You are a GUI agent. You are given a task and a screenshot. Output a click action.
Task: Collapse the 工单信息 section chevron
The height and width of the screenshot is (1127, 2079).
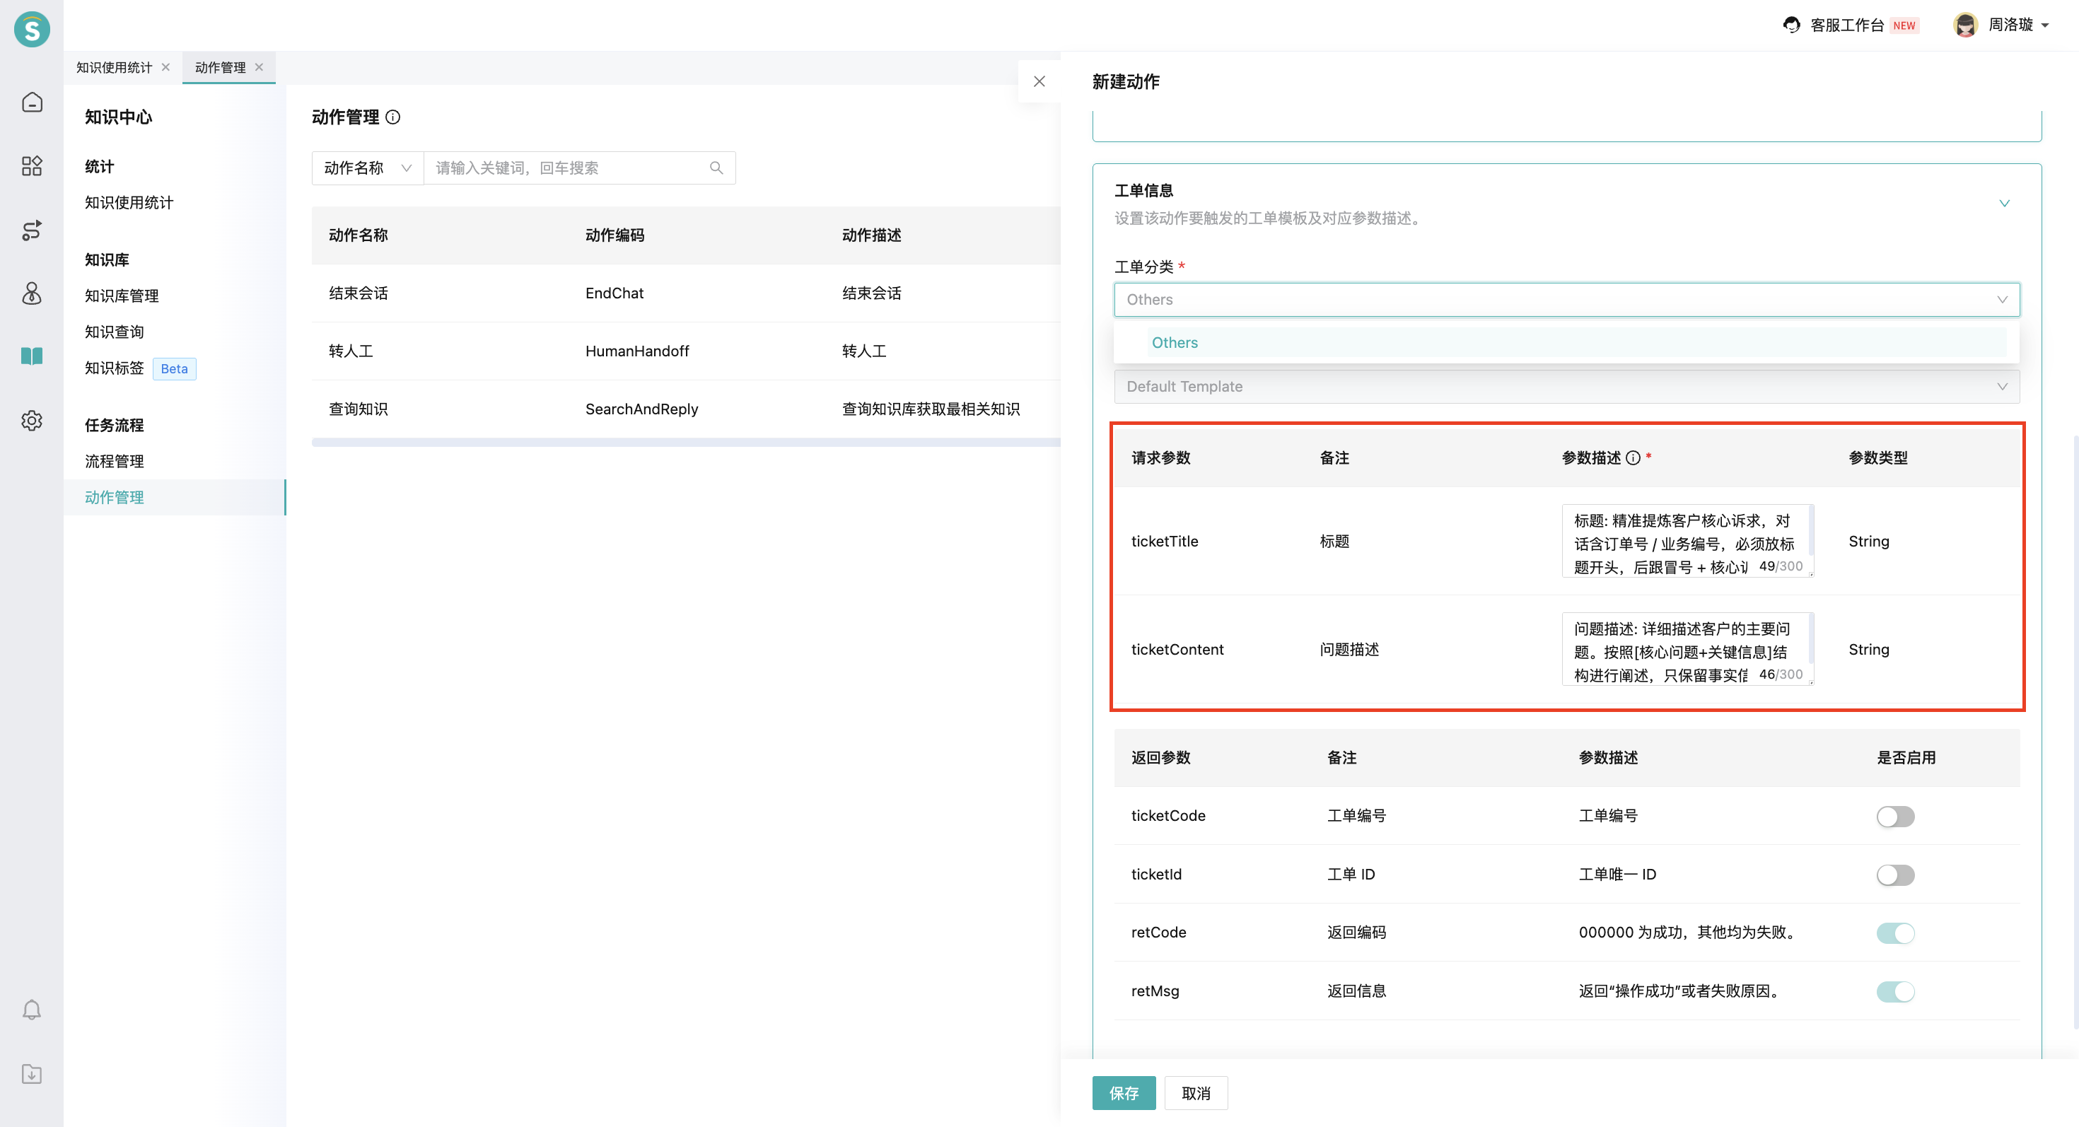(x=2003, y=204)
